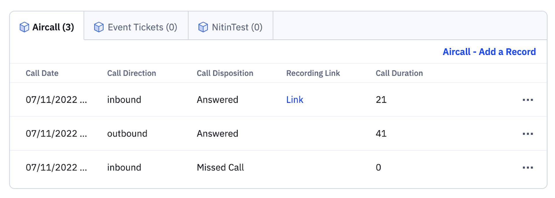Screen dimensions: 555x198
Task: Click the Call Duration column header
Action: click(x=399, y=73)
